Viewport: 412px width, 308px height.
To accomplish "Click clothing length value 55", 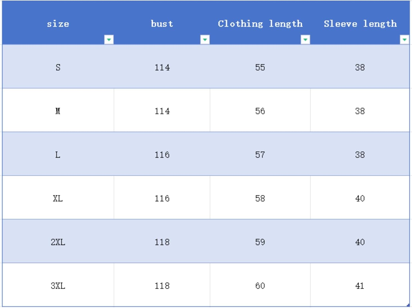I will [x=260, y=67].
